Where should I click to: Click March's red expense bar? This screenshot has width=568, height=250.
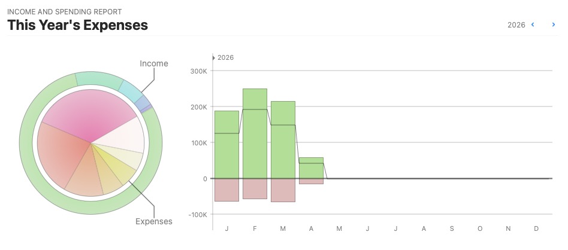click(x=283, y=190)
